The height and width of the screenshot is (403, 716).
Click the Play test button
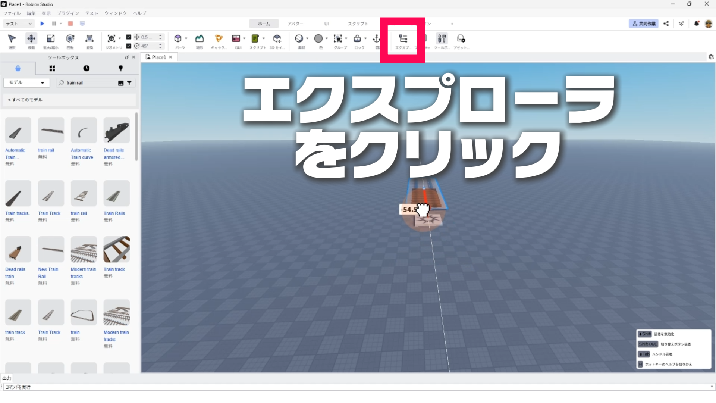42,24
